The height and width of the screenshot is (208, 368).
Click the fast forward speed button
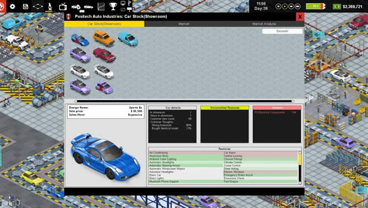click(291, 6)
